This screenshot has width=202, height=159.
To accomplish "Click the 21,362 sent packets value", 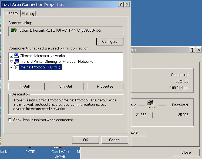I will point(141,115).
